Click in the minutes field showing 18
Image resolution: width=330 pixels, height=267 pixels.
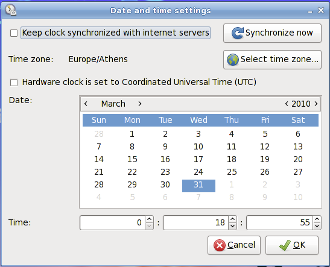[195, 222]
